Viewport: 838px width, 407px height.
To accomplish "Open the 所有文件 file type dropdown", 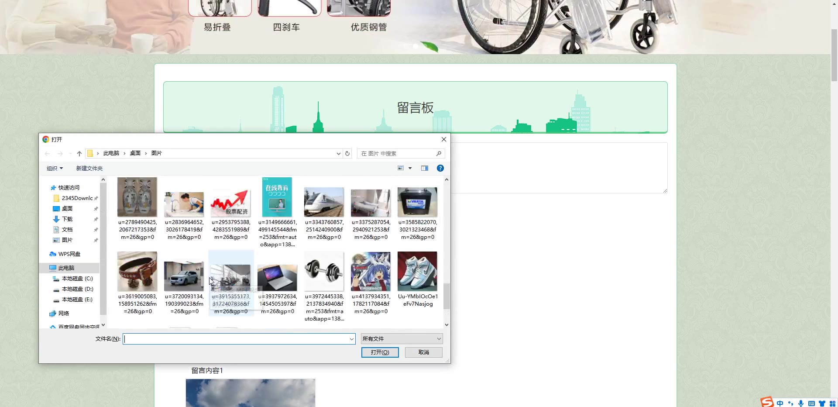I will tap(402, 339).
